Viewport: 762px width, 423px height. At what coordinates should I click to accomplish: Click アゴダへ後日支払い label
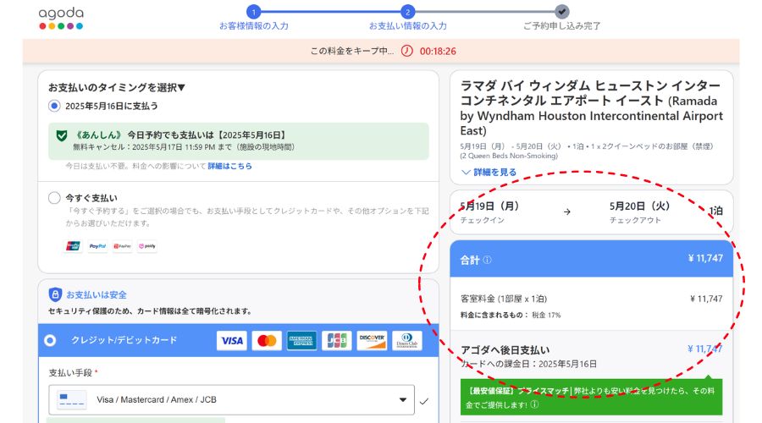pos(505,350)
